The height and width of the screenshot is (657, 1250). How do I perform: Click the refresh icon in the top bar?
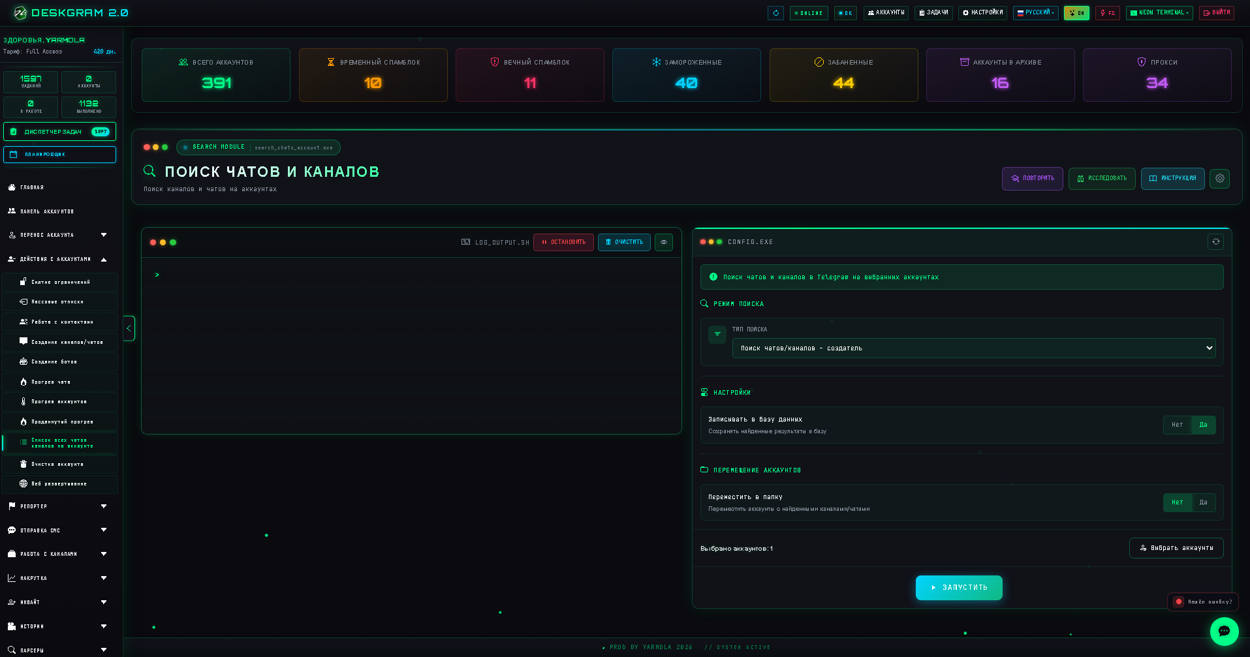[775, 13]
